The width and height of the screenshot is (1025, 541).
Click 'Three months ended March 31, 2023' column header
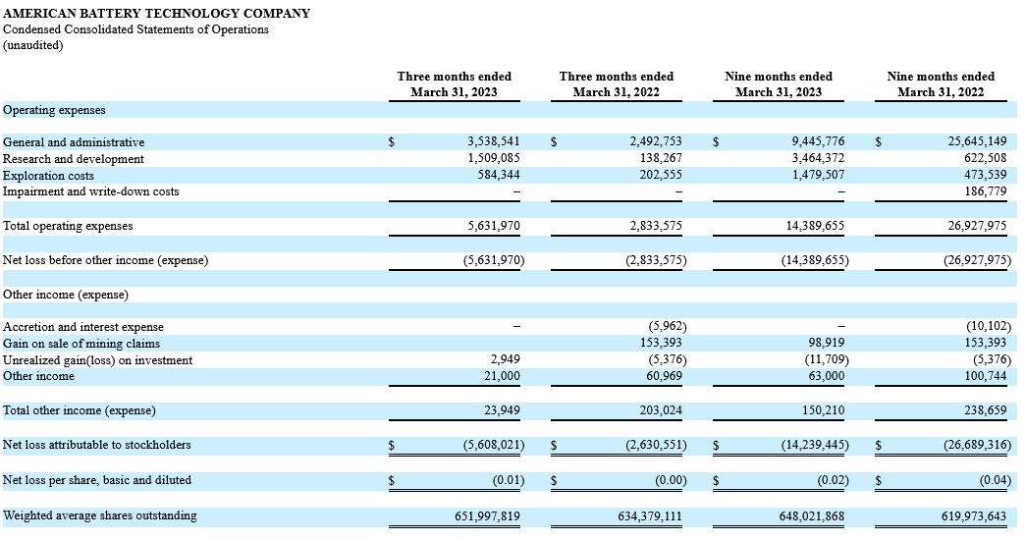coord(455,84)
